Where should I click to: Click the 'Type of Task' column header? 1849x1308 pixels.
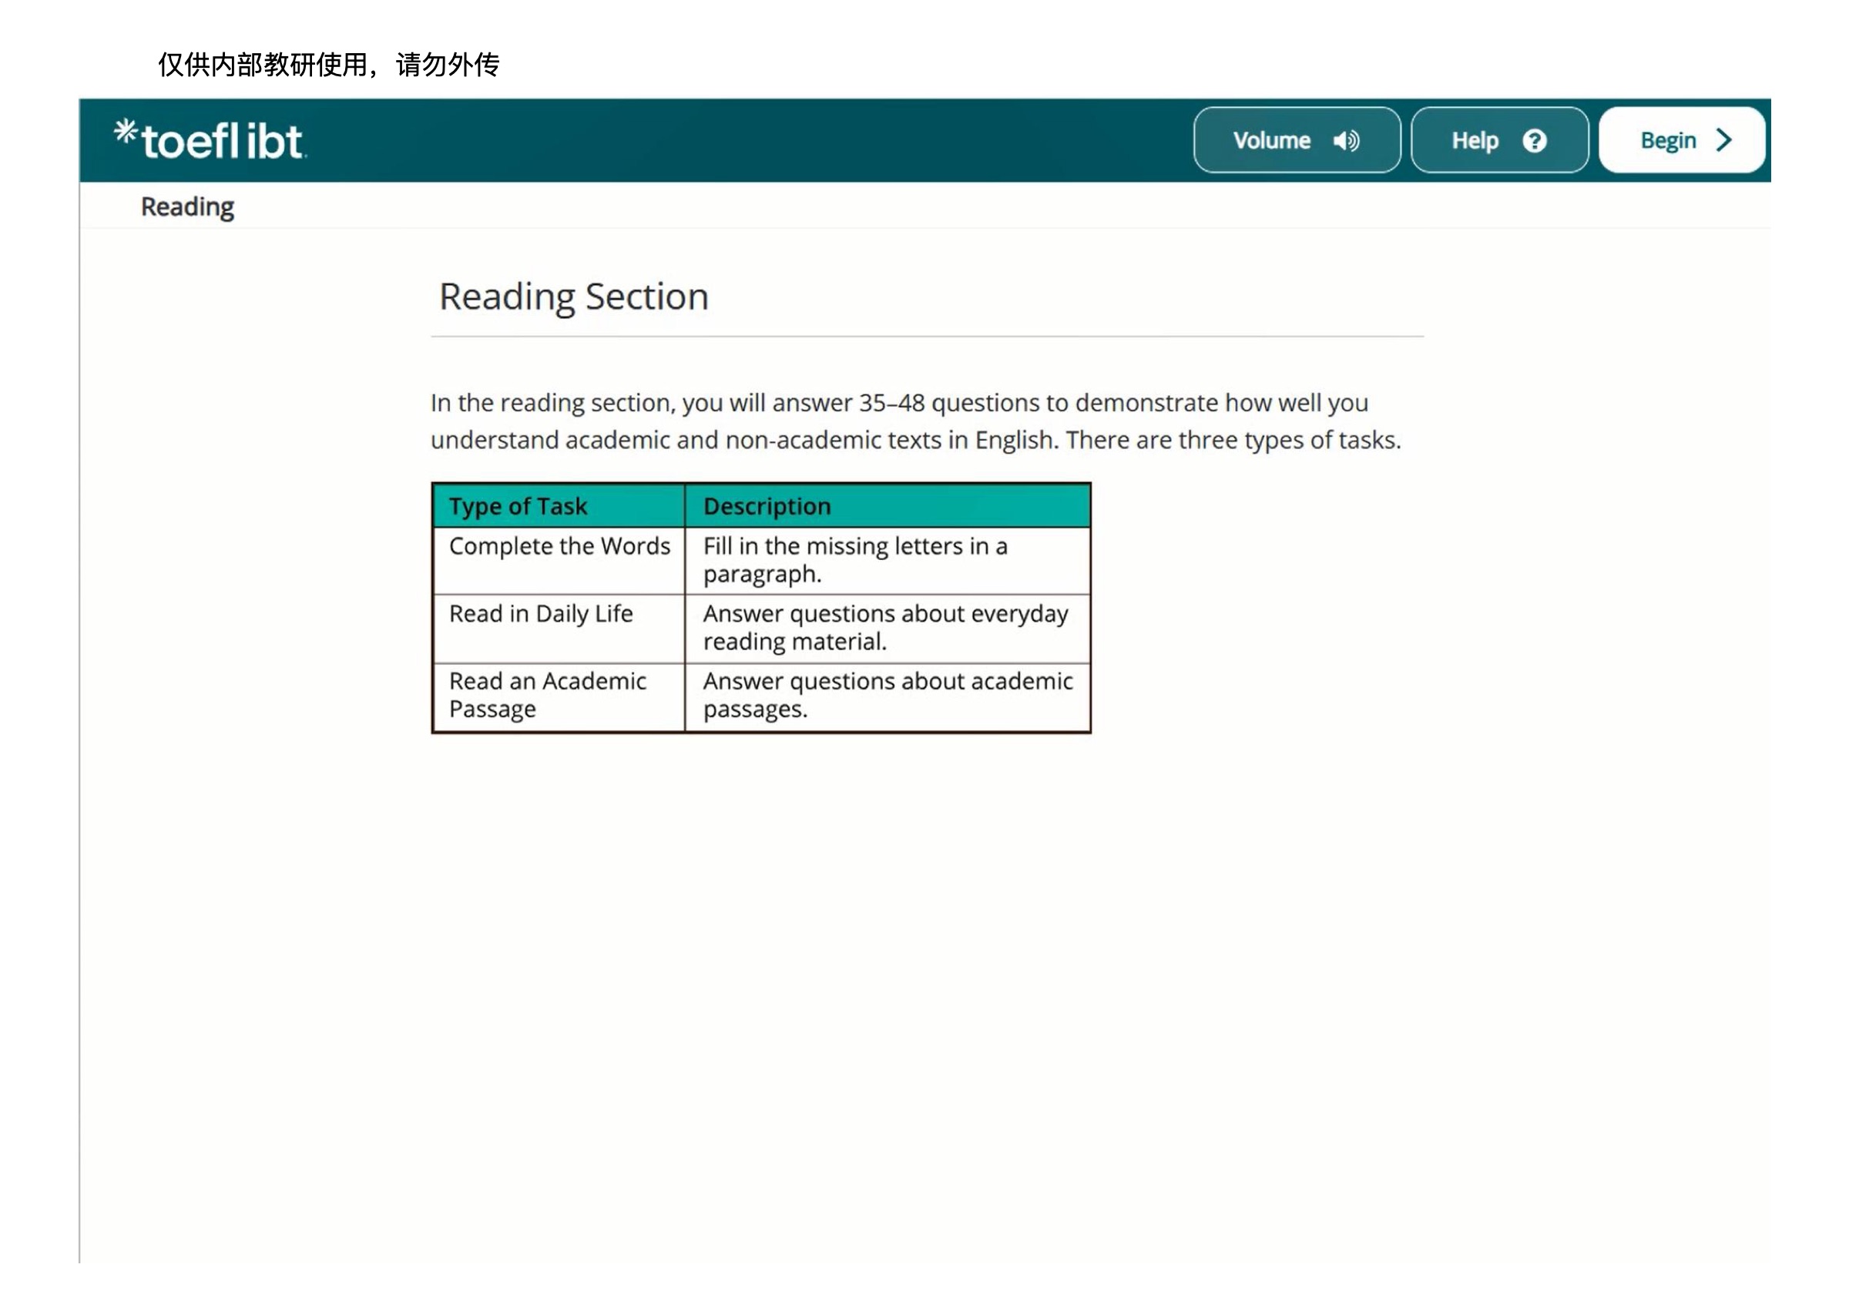point(559,506)
